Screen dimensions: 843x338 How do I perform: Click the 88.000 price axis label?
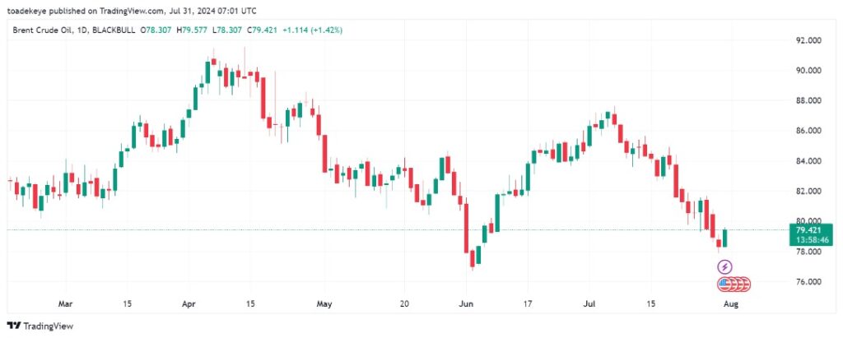(x=808, y=100)
